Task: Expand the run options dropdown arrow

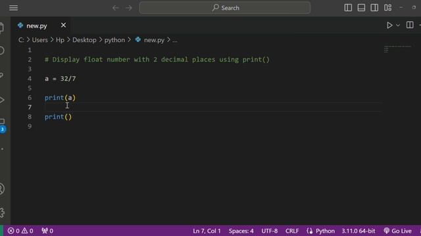Action: (398, 26)
